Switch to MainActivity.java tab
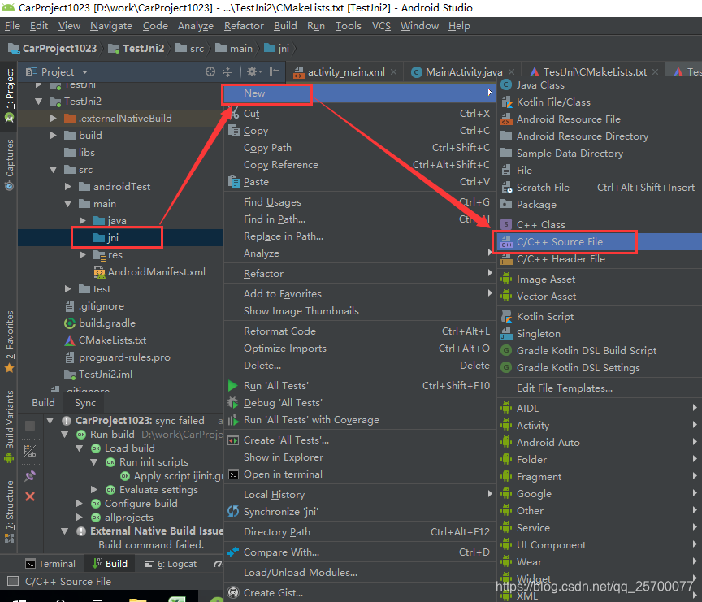Screen dimensions: 702x602 click(x=463, y=72)
